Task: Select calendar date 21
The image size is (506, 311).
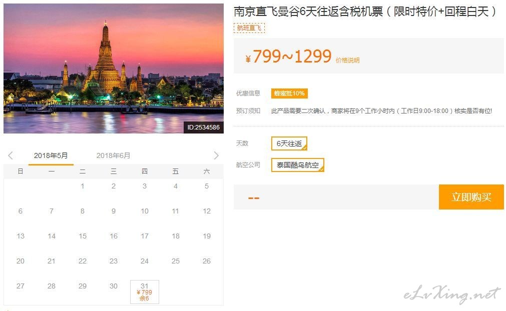Action: click(x=52, y=261)
